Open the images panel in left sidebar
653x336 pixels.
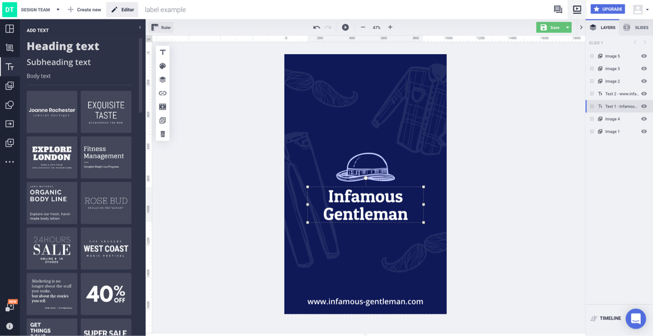point(9,86)
